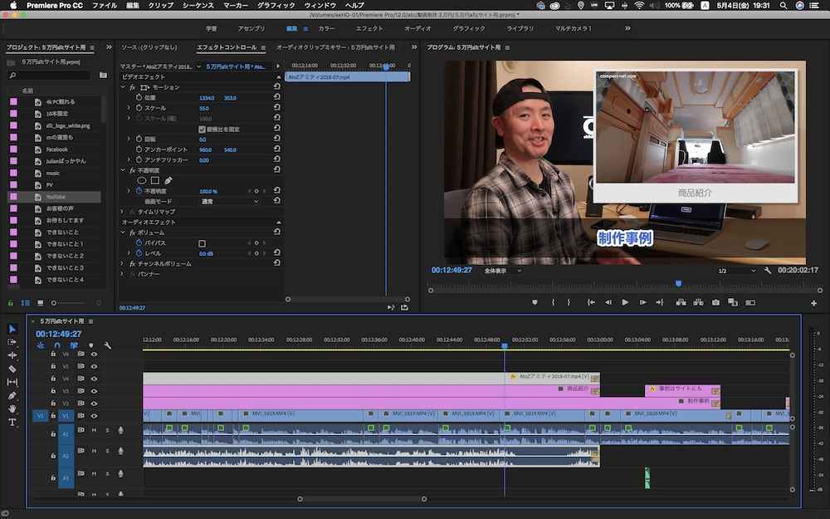Screen dimensions: 830x519
Task: Expand the タイムリマップ effect section
Action: point(124,212)
